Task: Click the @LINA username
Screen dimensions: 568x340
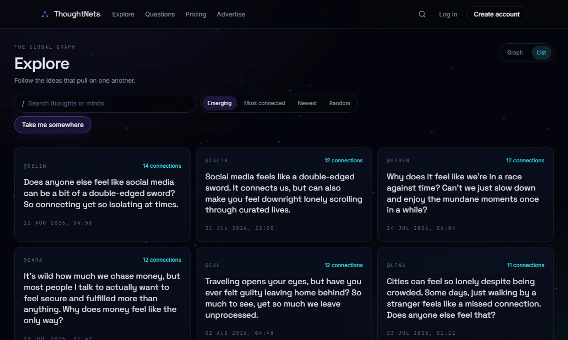Action: tap(396, 265)
